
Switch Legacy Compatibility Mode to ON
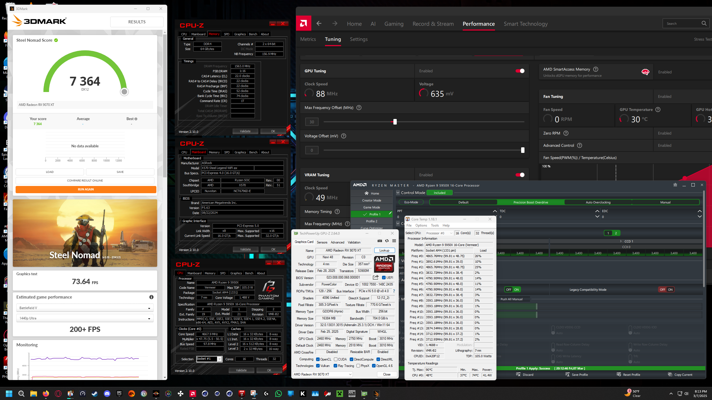[x=670, y=289]
